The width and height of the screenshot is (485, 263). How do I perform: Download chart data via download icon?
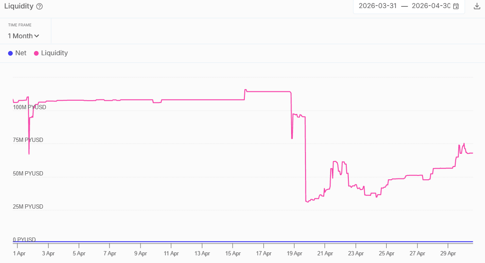pos(477,6)
